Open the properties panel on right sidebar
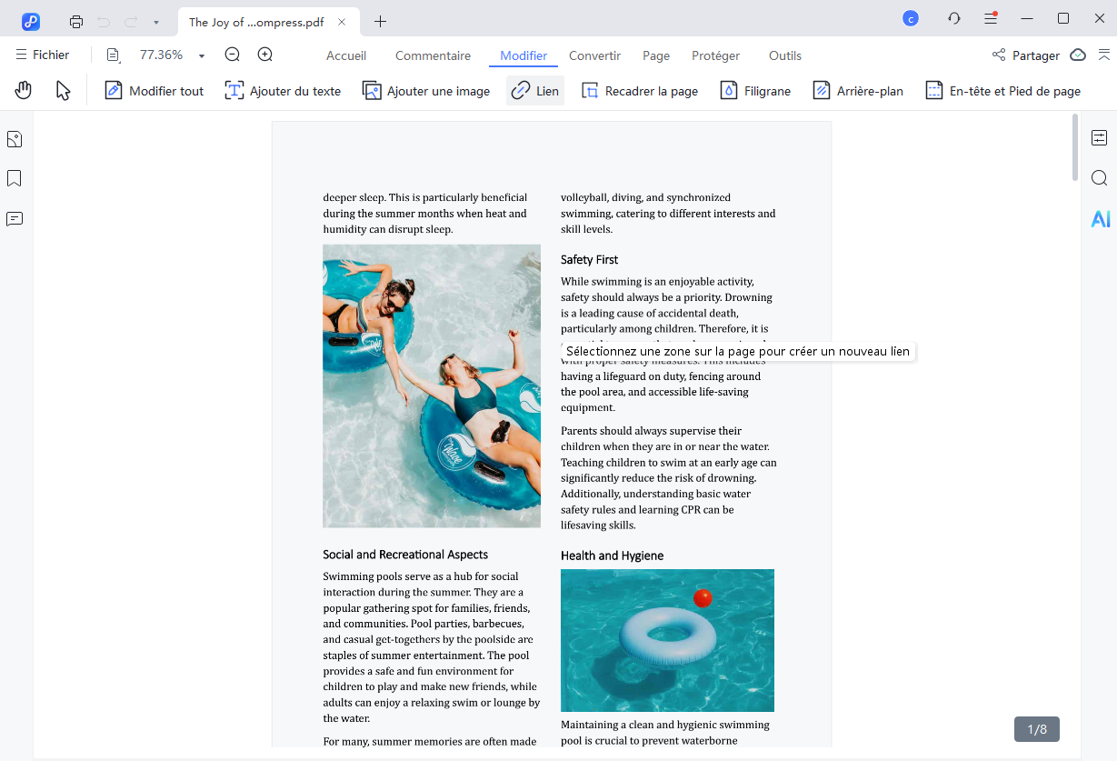Screen dimensions: 1117x761 point(1100,138)
